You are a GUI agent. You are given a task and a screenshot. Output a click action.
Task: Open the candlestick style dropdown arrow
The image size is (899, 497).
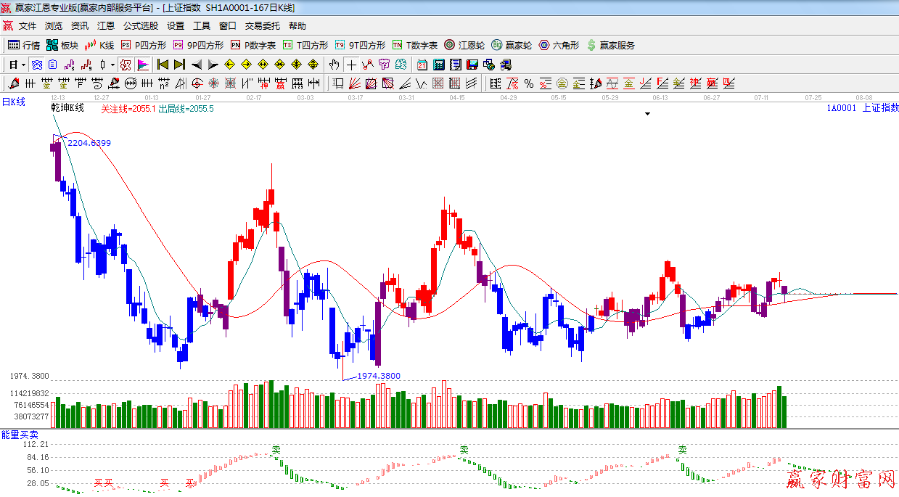[112, 65]
